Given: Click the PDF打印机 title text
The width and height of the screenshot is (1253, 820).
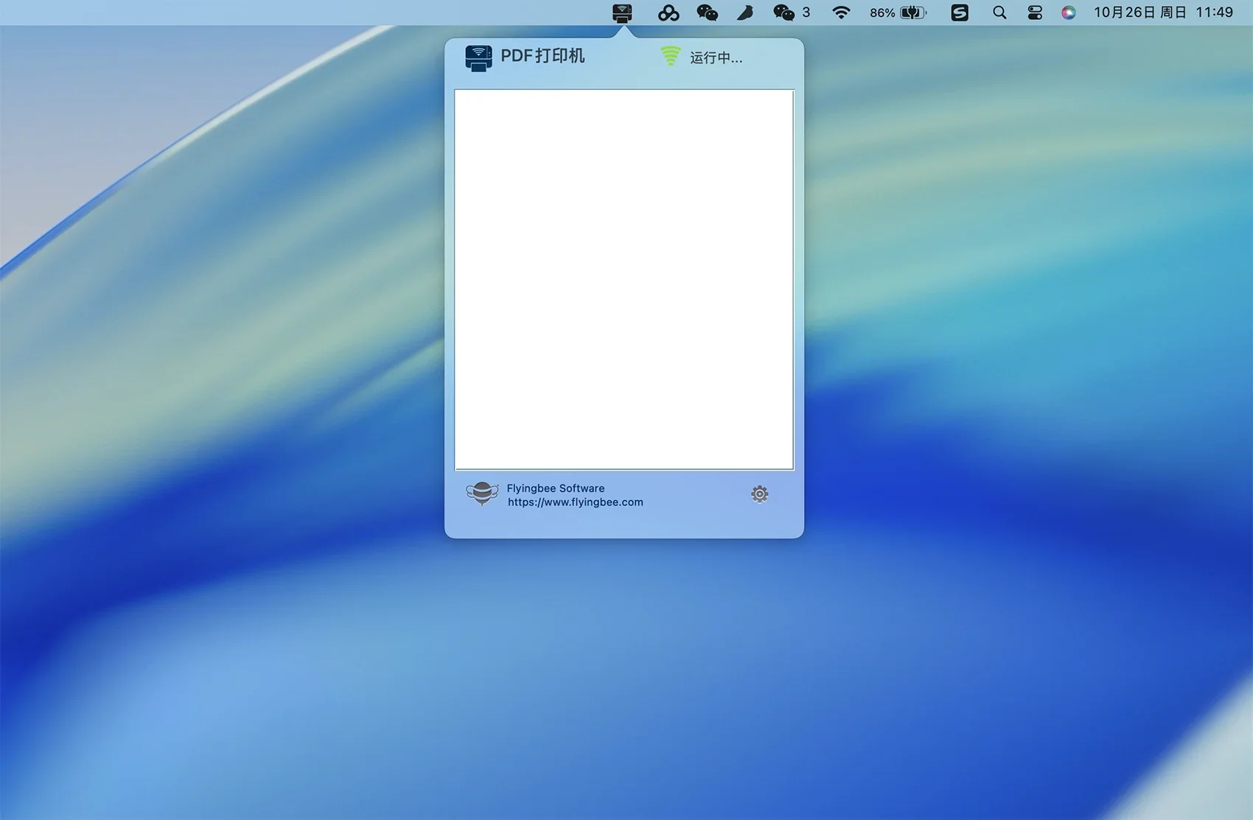Looking at the screenshot, I should tap(542, 56).
